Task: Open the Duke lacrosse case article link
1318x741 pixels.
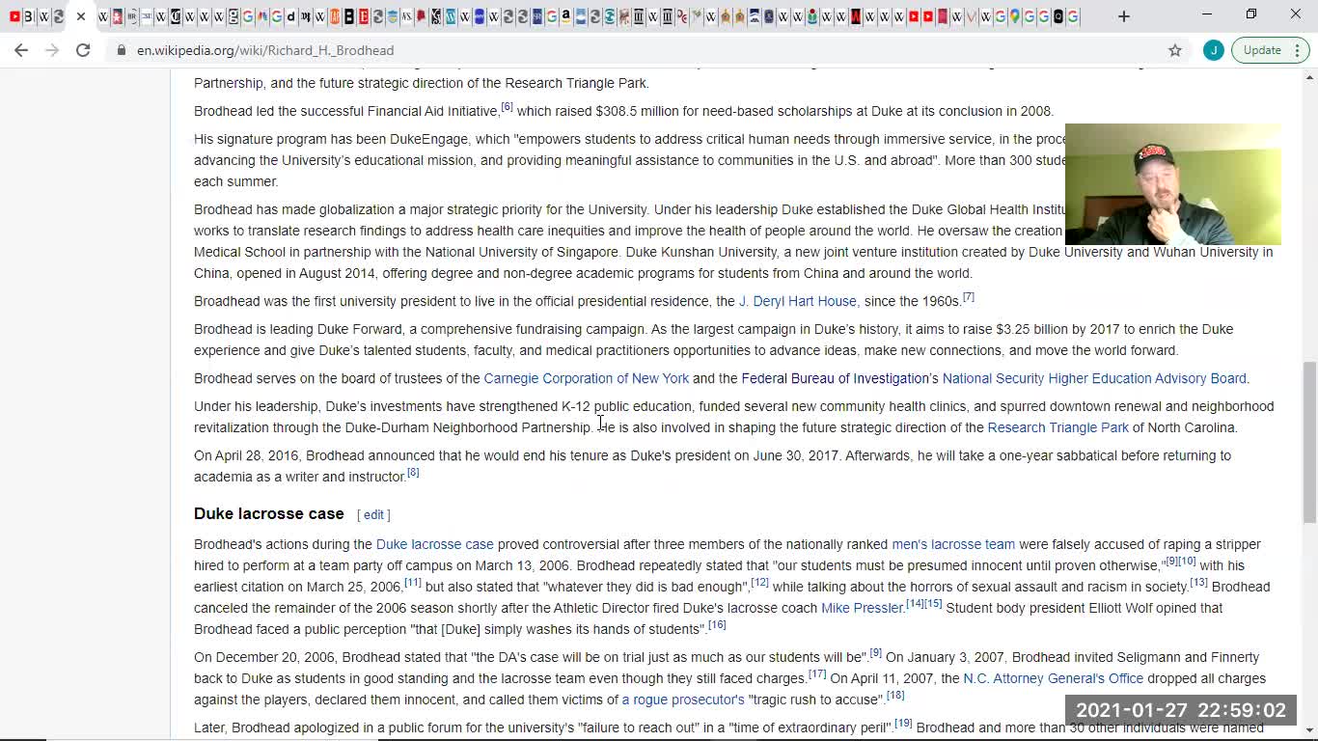Action: coord(435,544)
